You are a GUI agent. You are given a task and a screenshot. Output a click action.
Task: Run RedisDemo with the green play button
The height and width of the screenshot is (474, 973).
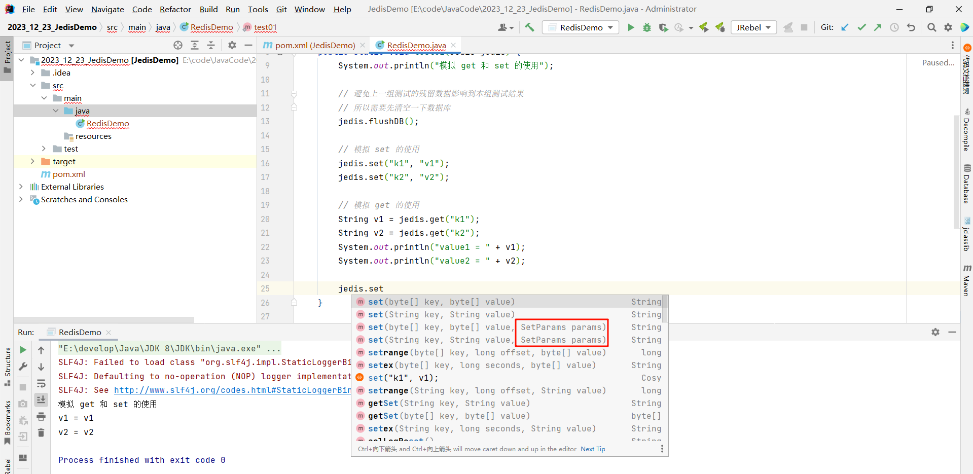point(631,27)
